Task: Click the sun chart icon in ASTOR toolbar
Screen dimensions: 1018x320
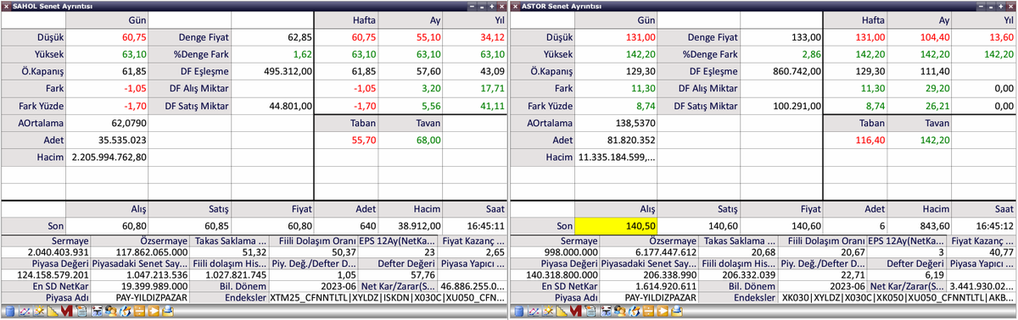Action: [548, 311]
